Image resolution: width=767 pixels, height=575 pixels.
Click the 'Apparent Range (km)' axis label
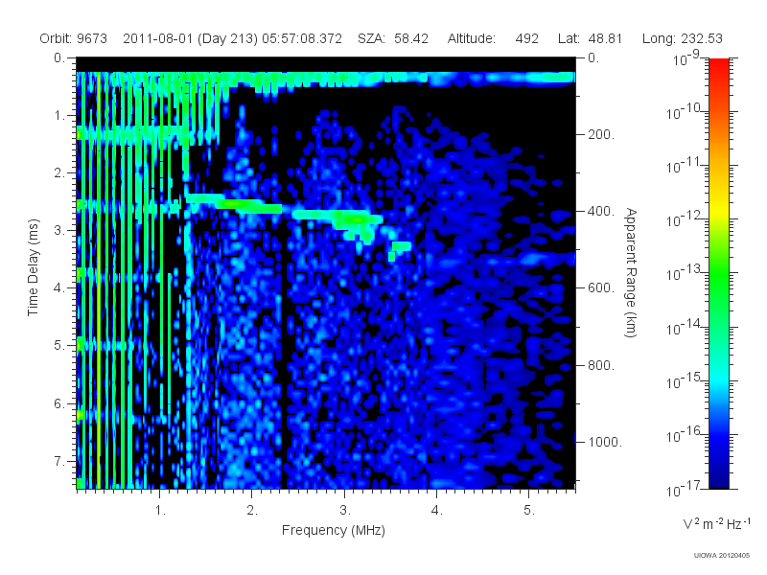[631, 272]
